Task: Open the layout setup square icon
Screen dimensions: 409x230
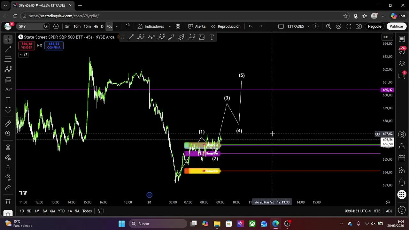Action: coord(281,27)
